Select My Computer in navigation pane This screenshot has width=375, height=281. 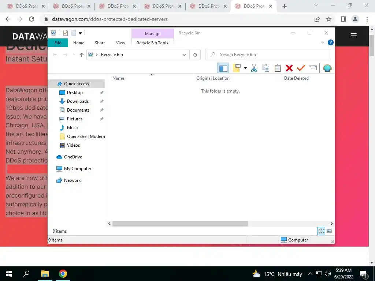(78, 169)
